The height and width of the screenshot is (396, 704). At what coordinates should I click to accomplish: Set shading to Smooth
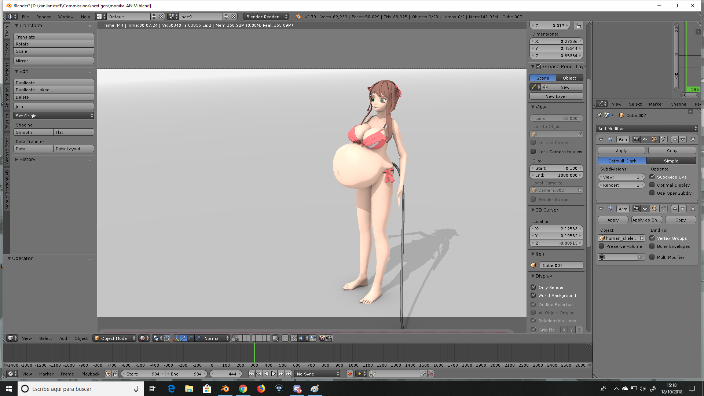(x=33, y=132)
